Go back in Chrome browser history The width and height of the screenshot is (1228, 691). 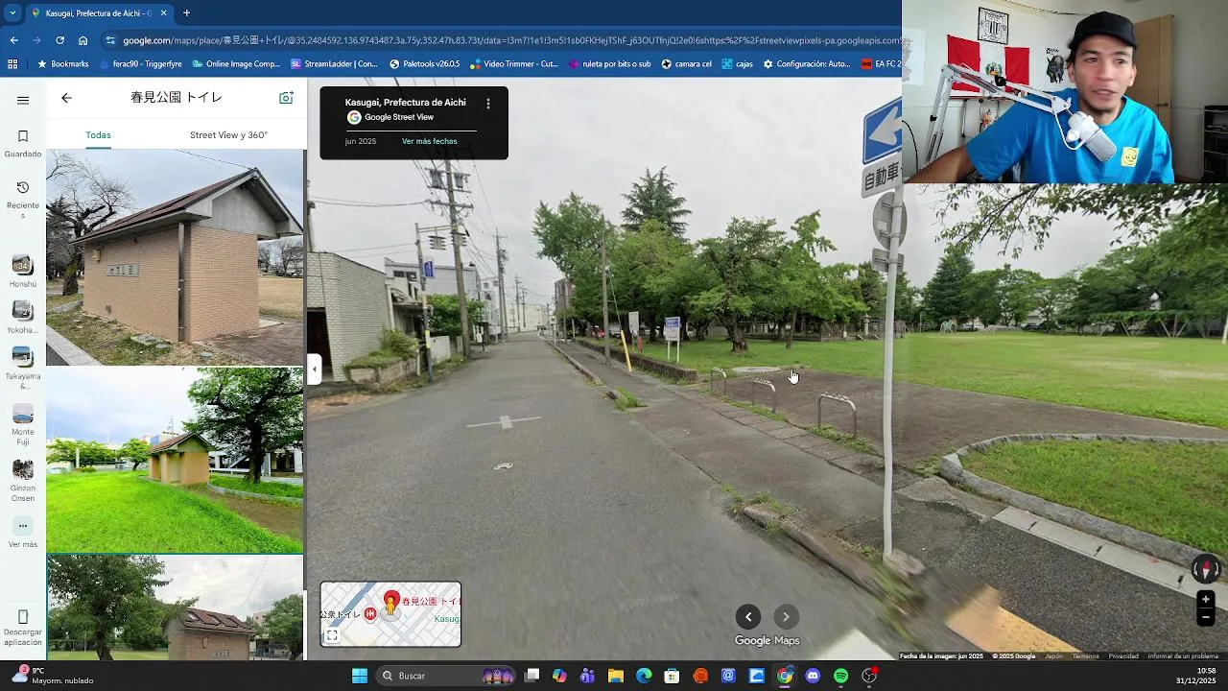[13, 40]
